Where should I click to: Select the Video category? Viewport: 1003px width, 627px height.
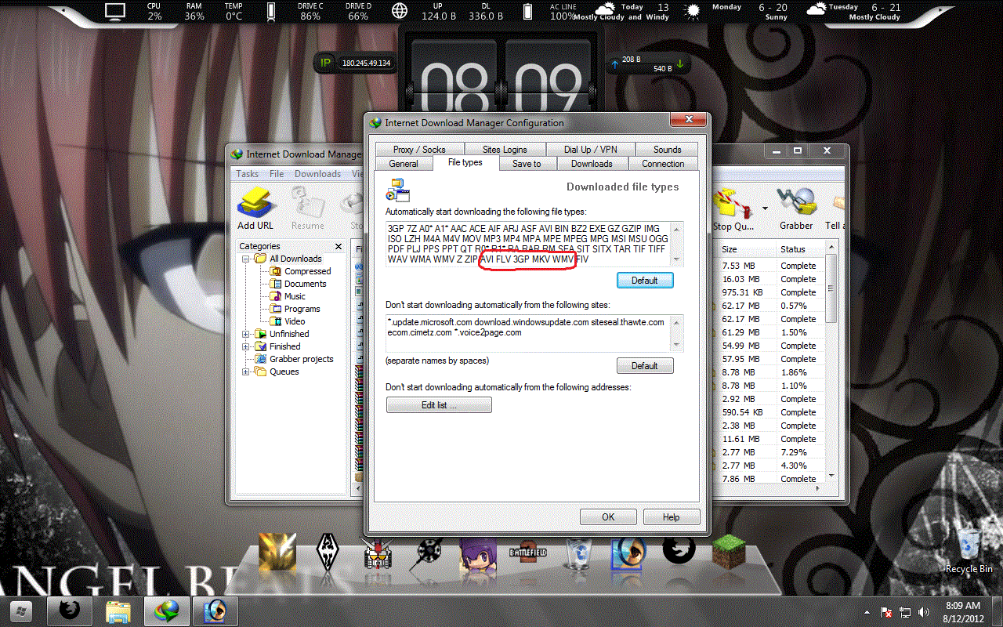[x=295, y=321]
